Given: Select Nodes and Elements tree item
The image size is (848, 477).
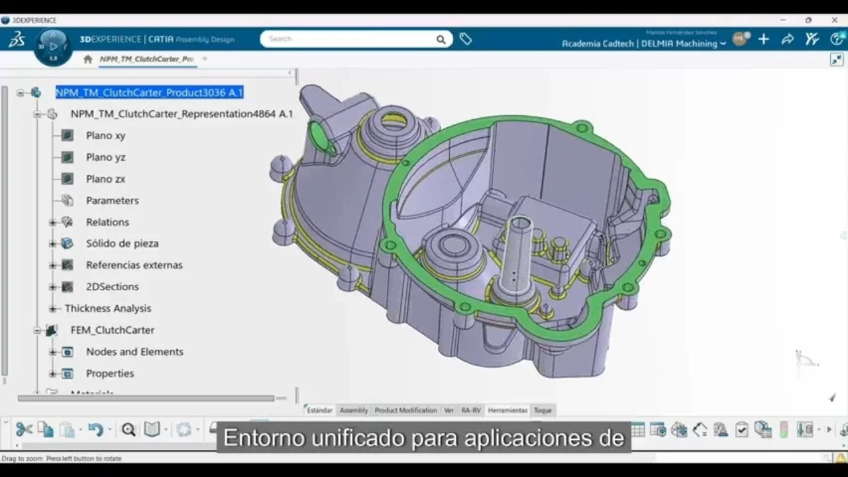Looking at the screenshot, I should 134,352.
